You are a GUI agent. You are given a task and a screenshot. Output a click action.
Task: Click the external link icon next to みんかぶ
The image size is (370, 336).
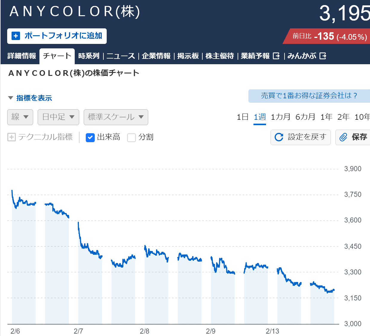[323, 56]
